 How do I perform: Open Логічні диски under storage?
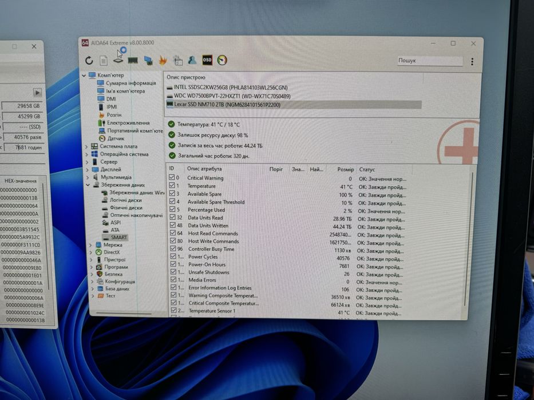[126, 200]
